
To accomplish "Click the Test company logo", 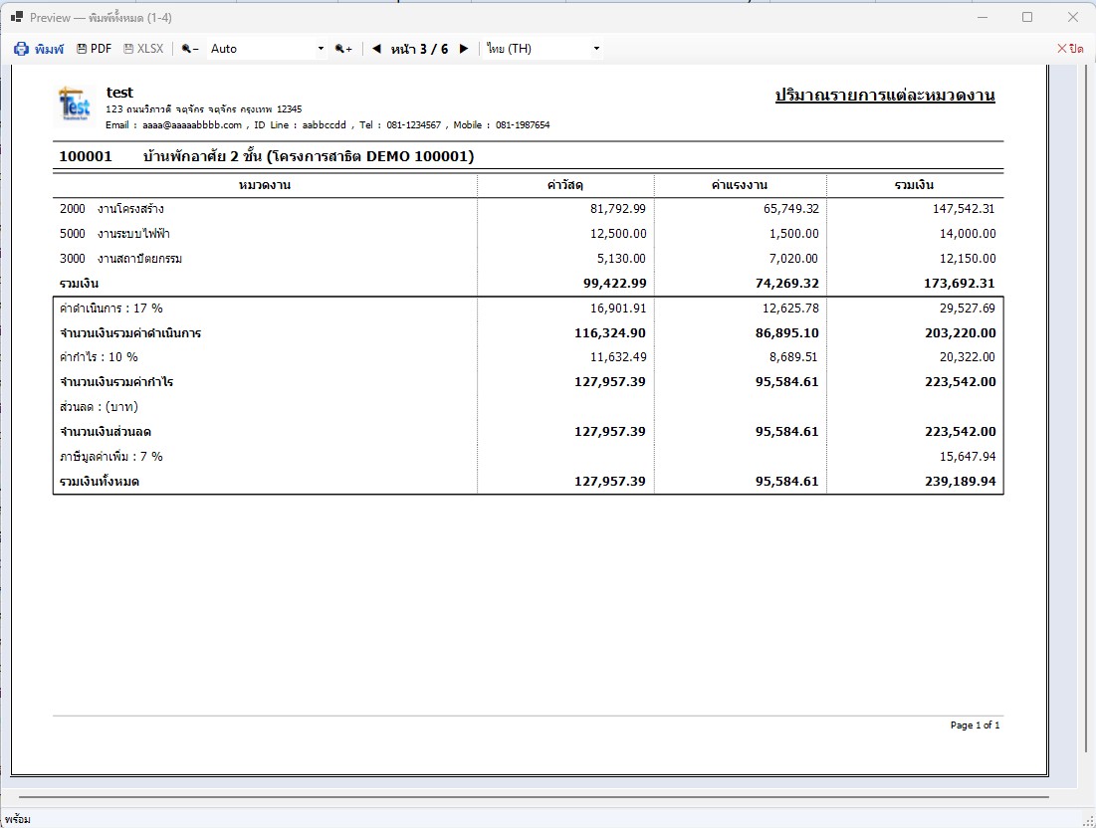I will [75, 104].
